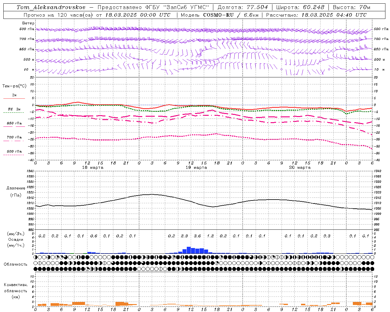Click the (км) convective cloud unit label
The image size is (390, 312).
click(x=16, y=297)
